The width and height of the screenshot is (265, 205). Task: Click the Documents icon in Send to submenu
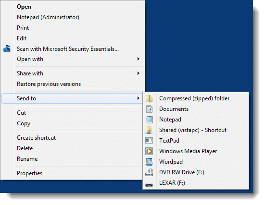click(149, 109)
